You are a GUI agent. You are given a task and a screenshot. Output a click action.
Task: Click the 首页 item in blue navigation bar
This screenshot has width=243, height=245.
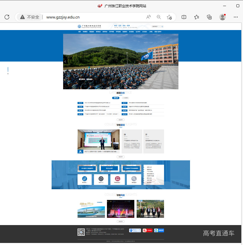80,32
